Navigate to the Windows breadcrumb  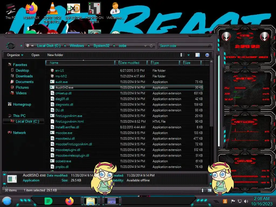click(77, 46)
